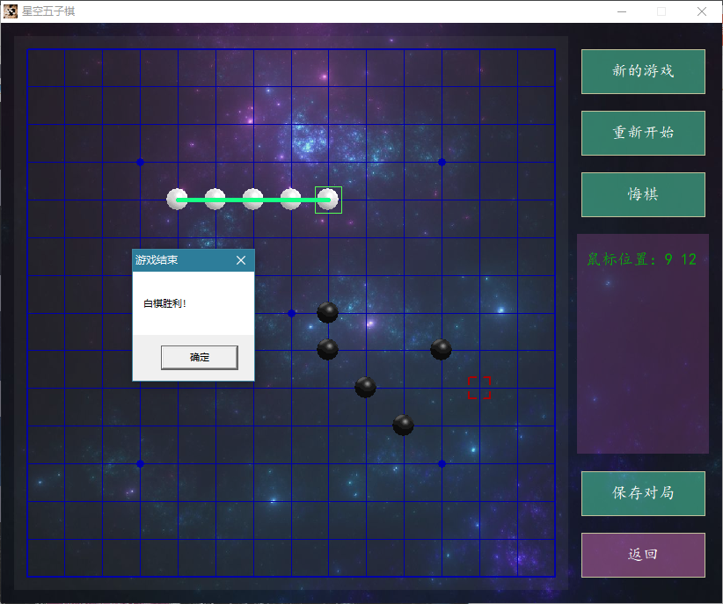This screenshot has height=604, width=723.
Task: Save the game with 保存对局
Action: click(x=643, y=493)
